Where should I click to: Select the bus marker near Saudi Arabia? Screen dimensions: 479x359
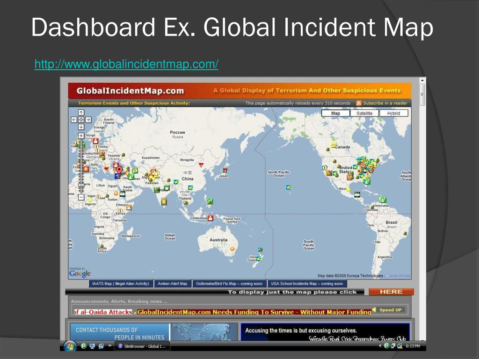(x=123, y=194)
